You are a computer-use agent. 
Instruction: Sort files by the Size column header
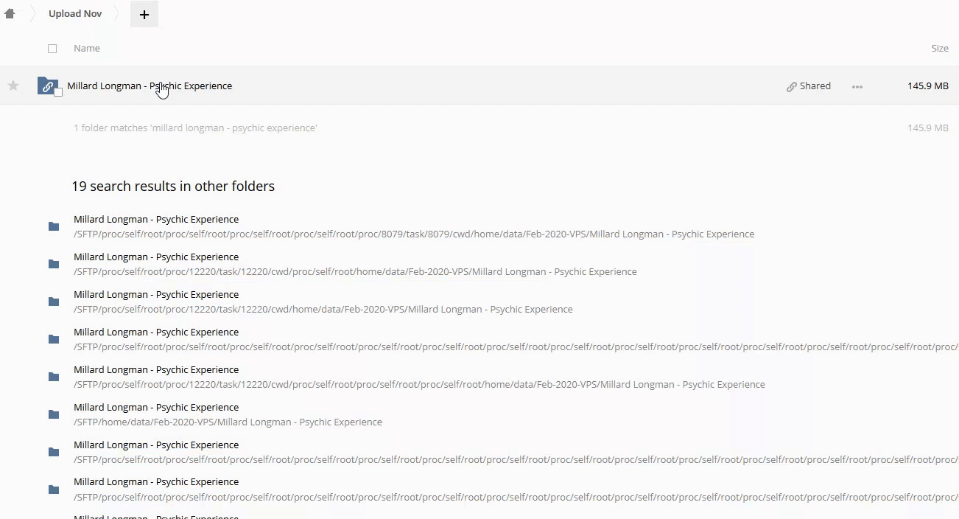tap(939, 49)
